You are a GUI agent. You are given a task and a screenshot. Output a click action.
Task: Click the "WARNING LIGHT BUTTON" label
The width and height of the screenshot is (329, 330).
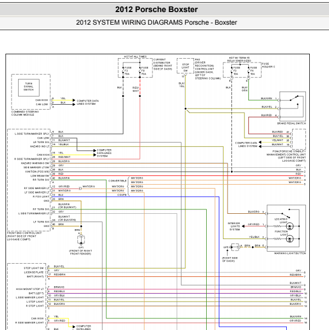[290, 253]
